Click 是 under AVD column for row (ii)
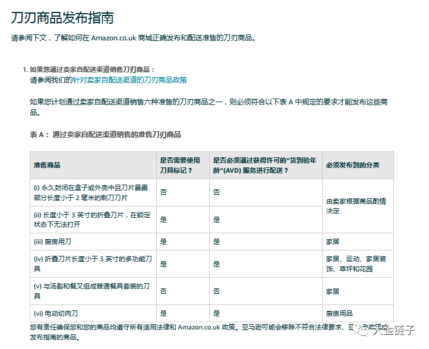 216,220
